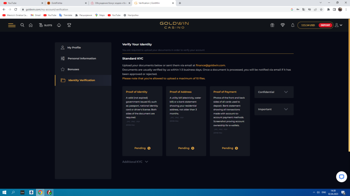Click the finance@goldwin.com email link

click(x=210, y=65)
